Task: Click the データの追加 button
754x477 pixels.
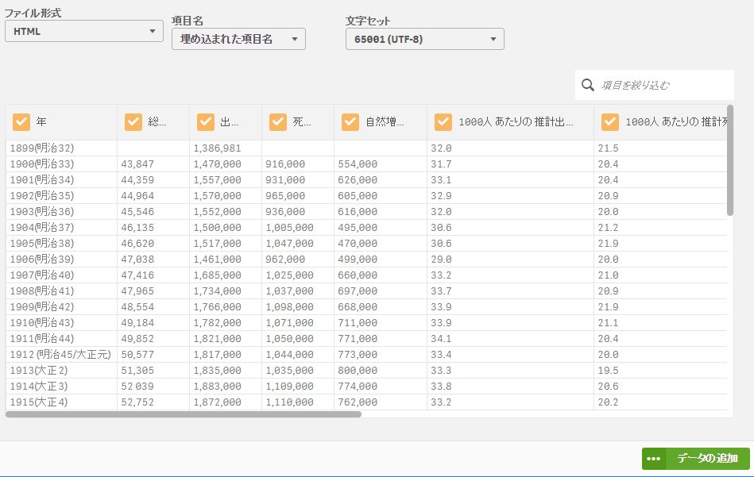Action: coord(707,459)
